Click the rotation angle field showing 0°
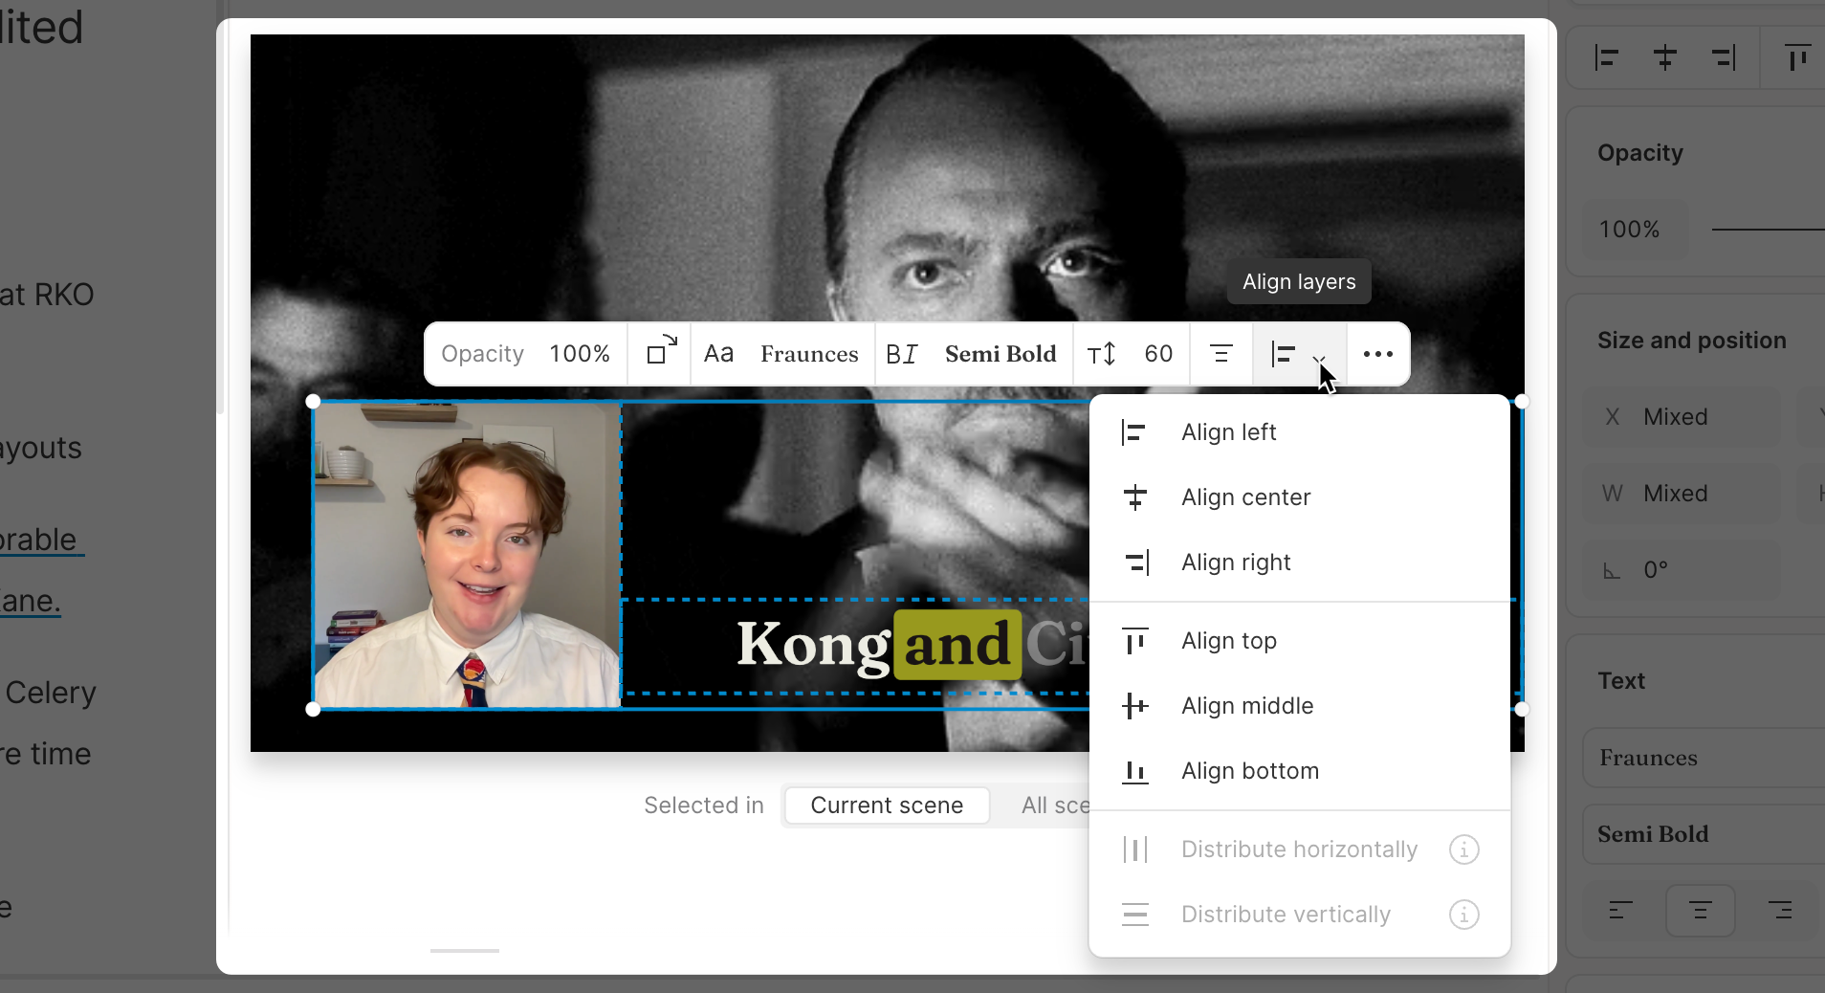The width and height of the screenshot is (1825, 993). (x=1683, y=570)
